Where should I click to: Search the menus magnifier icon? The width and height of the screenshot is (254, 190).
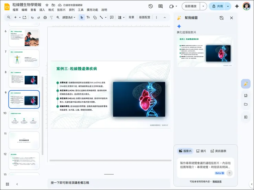pyautogui.click(x=9, y=17)
